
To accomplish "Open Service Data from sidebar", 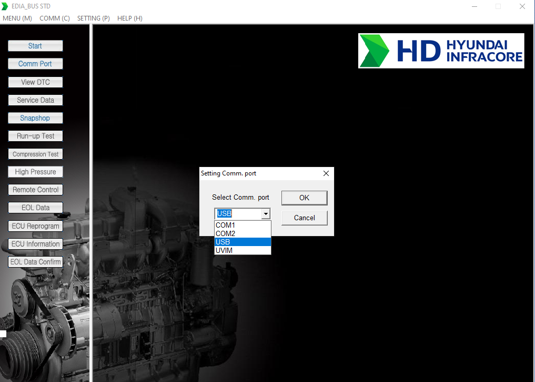I will click(x=35, y=100).
